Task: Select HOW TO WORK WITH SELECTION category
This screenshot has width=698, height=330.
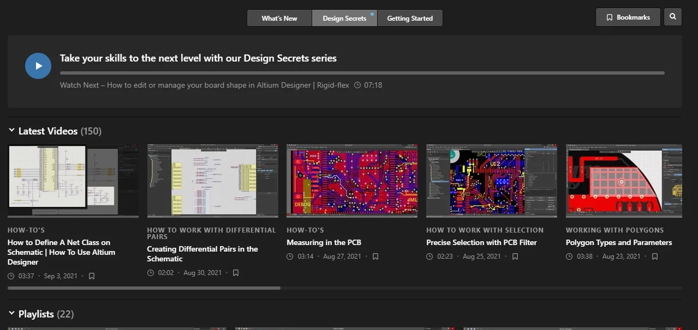Action: coord(485,230)
